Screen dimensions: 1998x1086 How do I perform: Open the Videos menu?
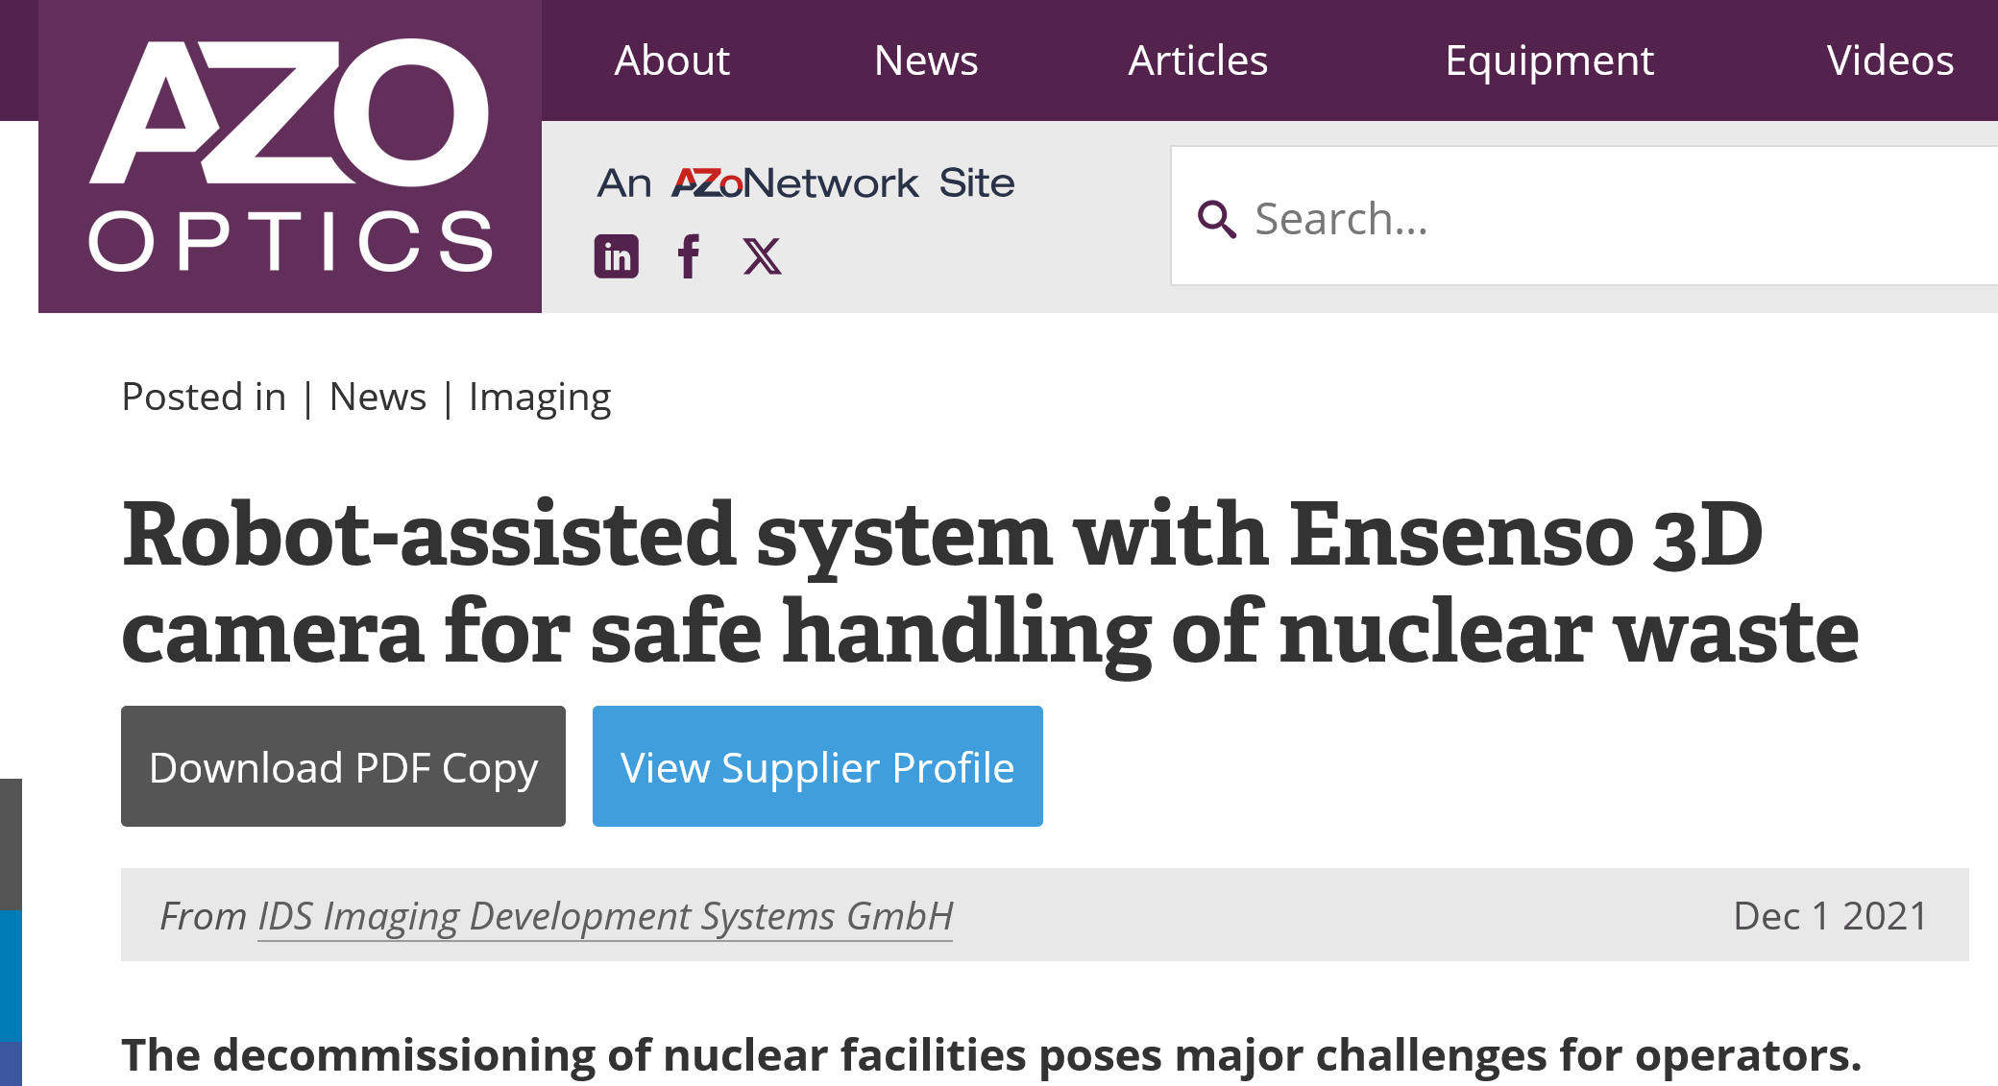[1888, 60]
